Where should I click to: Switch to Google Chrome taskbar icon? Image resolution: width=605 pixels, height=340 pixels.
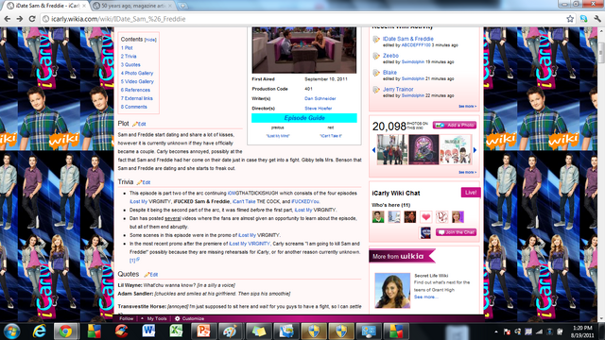[x=66, y=331]
